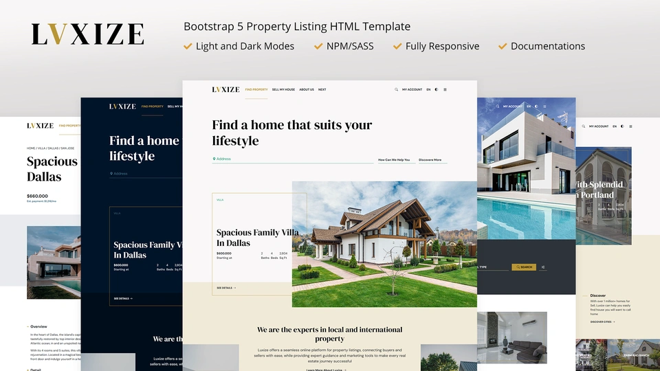The image size is (660, 371).
Task: Click the Bootstrap 5 Property Listing HTML Template heading
Action: click(297, 27)
